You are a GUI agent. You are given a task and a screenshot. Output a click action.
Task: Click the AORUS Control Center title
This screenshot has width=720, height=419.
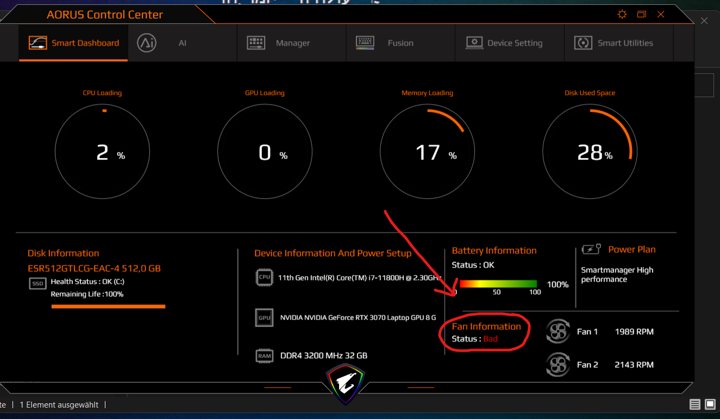[105, 15]
